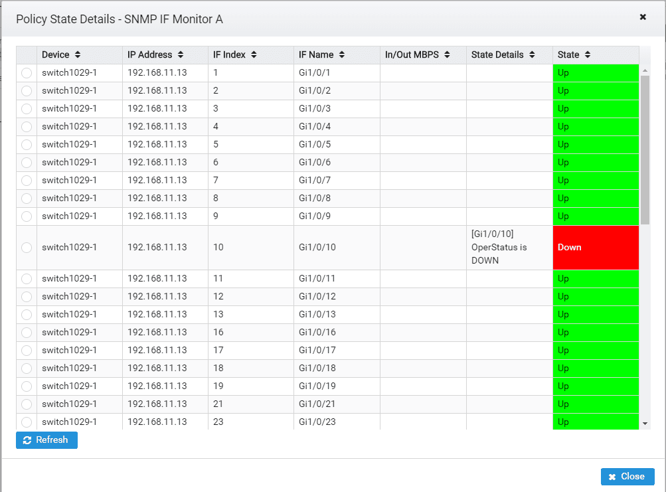Image resolution: width=666 pixels, height=492 pixels.
Task: Select radio button for Gi1/0/21 row
Action: [x=27, y=404]
